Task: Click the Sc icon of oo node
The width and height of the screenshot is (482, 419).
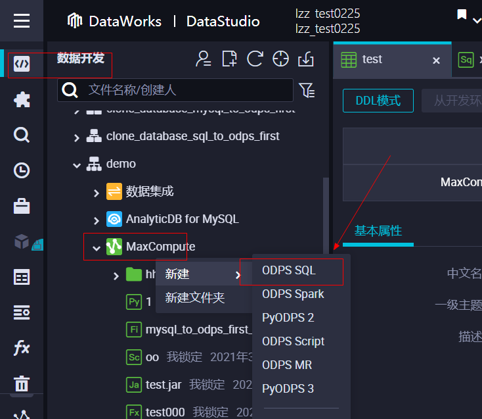Action: click(134, 357)
